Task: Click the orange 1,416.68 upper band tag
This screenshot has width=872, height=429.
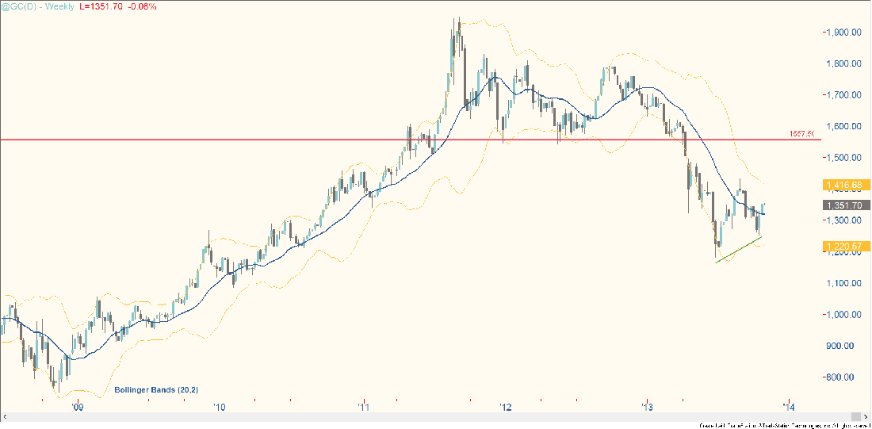Action: 843,185
